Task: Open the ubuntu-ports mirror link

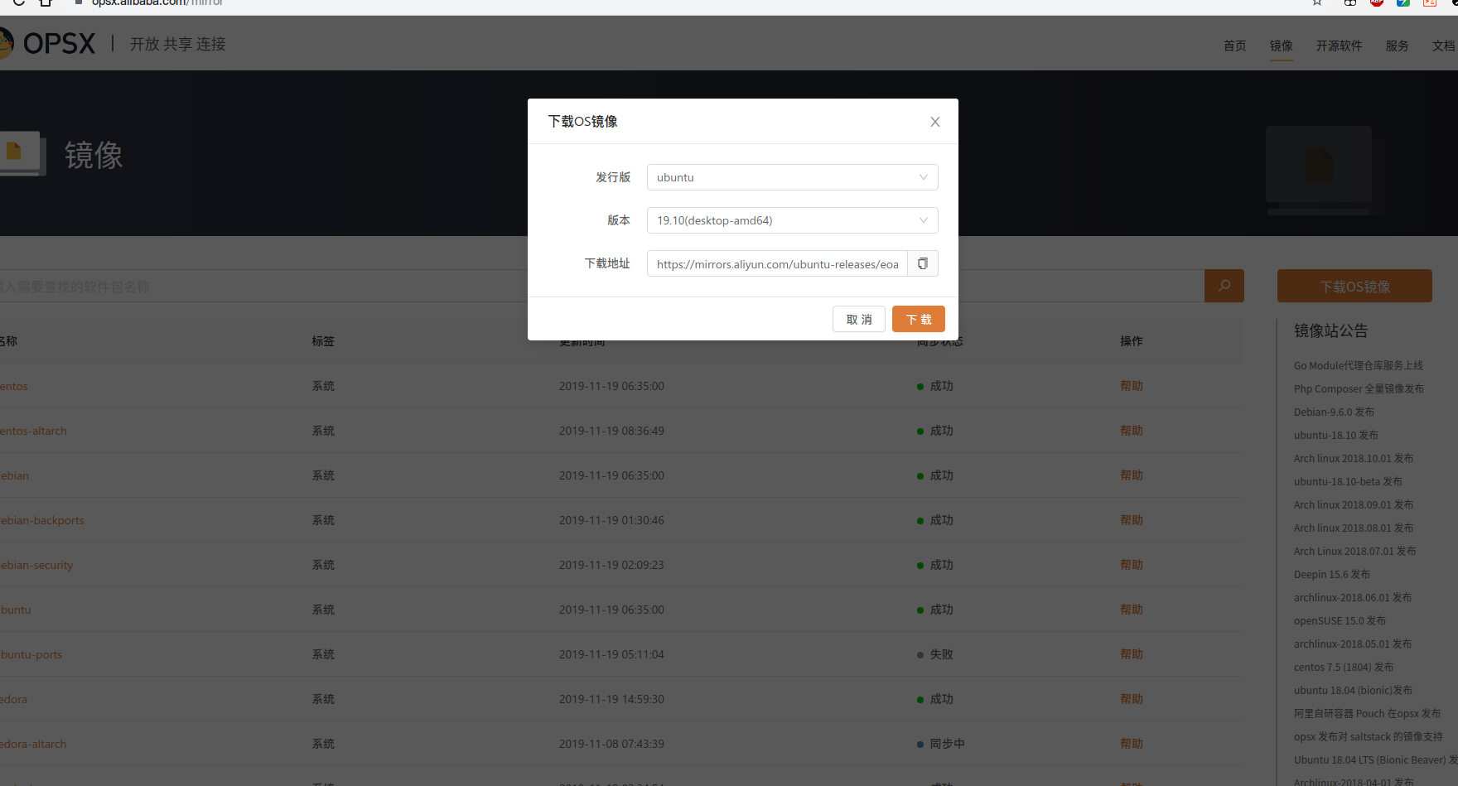Action: 31,654
